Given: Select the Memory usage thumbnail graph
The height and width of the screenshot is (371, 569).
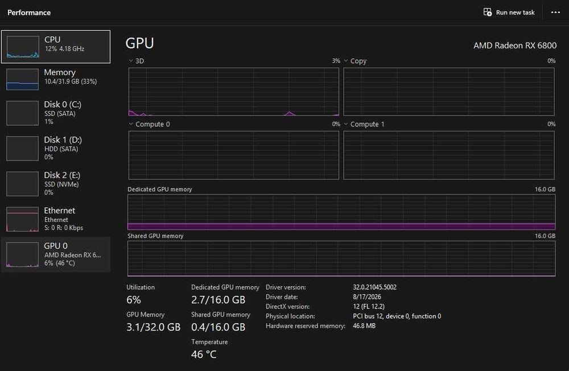Looking at the screenshot, I should click(23, 80).
